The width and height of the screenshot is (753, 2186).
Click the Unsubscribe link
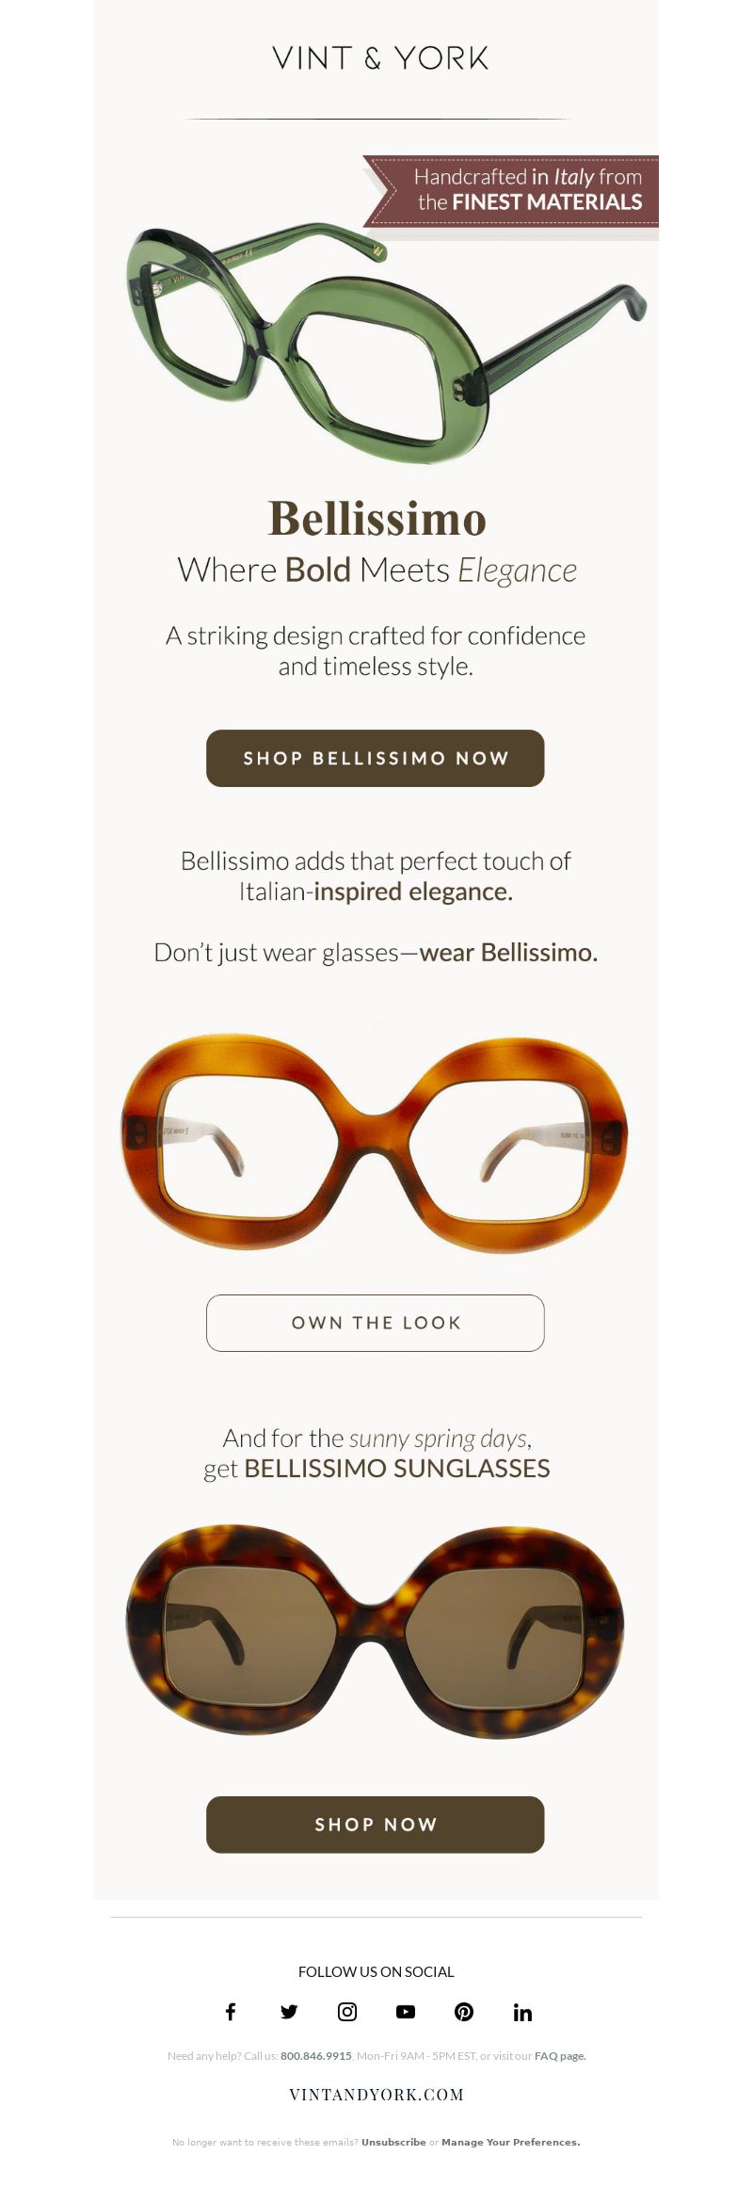tap(393, 2142)
